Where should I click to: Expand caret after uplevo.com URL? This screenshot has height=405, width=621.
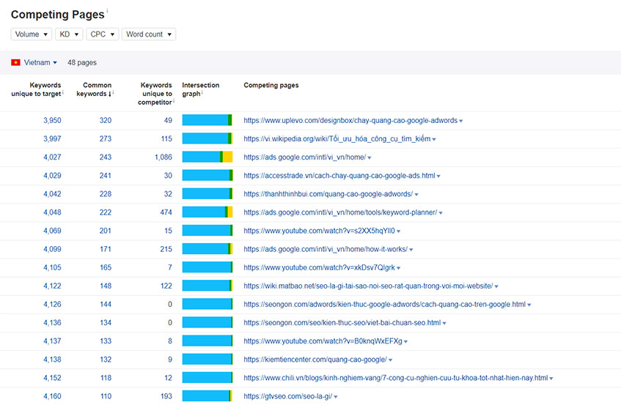click(x=461, y=121)
